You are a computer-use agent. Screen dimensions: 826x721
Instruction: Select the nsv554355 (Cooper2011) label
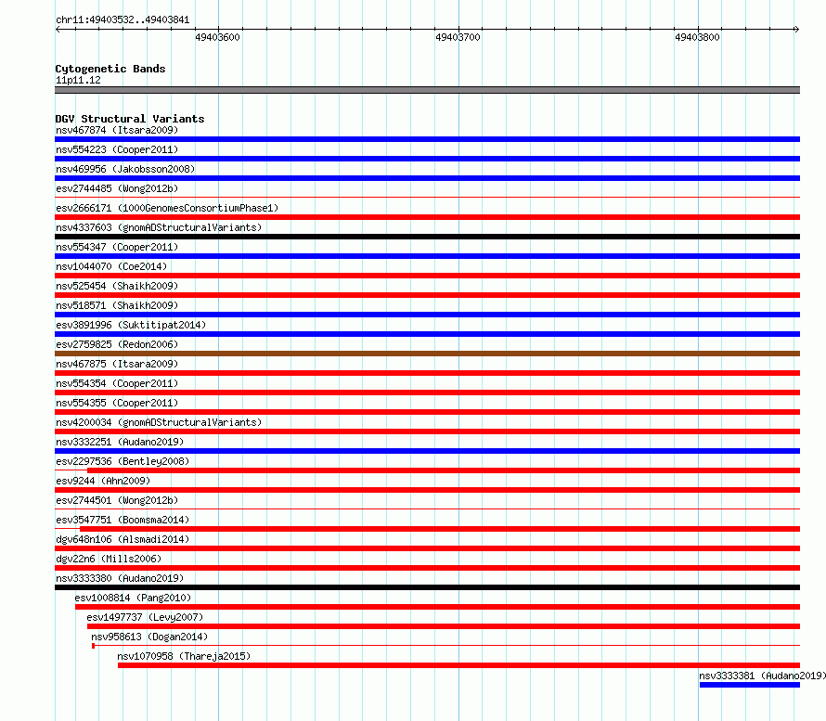point(117,403)
